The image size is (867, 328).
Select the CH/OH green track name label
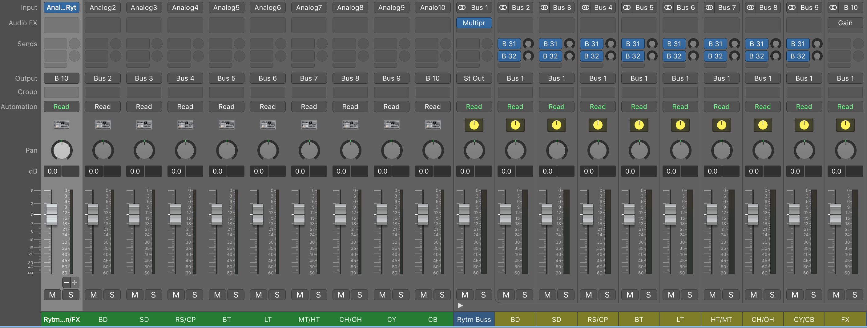point(350,319)
